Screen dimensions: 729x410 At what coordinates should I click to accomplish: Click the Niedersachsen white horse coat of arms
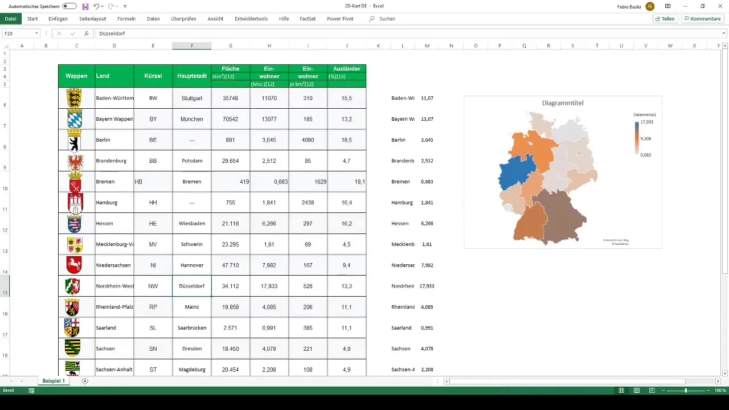pyautogui.click(x=75, y=265)
